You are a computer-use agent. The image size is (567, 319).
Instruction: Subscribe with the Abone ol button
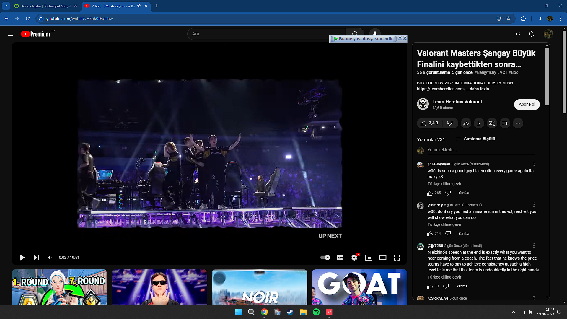[527, 104]
